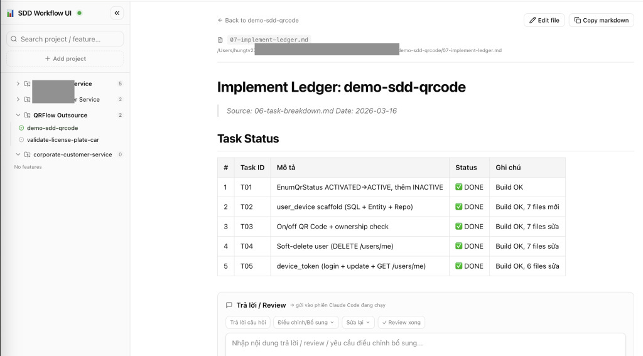Click the green DONE checkmark for task T02
The height and width of the screenshot is (356, 643).
(459, 207)
